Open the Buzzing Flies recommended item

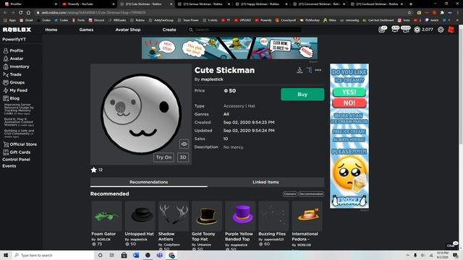tap(273, 223)
